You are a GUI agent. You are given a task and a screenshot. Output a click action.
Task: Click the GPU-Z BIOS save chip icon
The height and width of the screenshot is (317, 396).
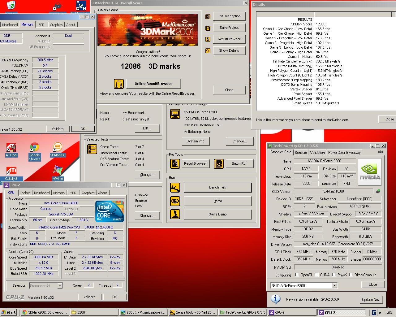point(378,191)
